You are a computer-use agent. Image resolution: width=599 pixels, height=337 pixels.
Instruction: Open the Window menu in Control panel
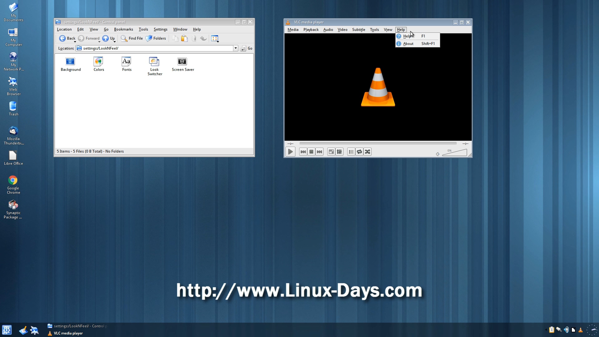(x=180, y=29)
